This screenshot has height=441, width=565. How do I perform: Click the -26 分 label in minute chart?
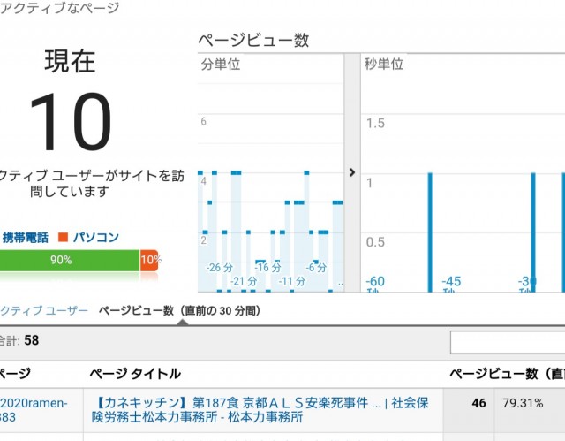click(x=218, y=267)
